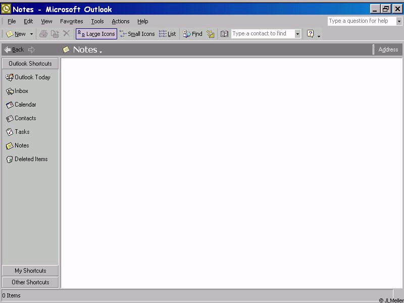This screenshot has height=303, width=404.
Task: Minimize the Outlook window
Action: [375, 9]
